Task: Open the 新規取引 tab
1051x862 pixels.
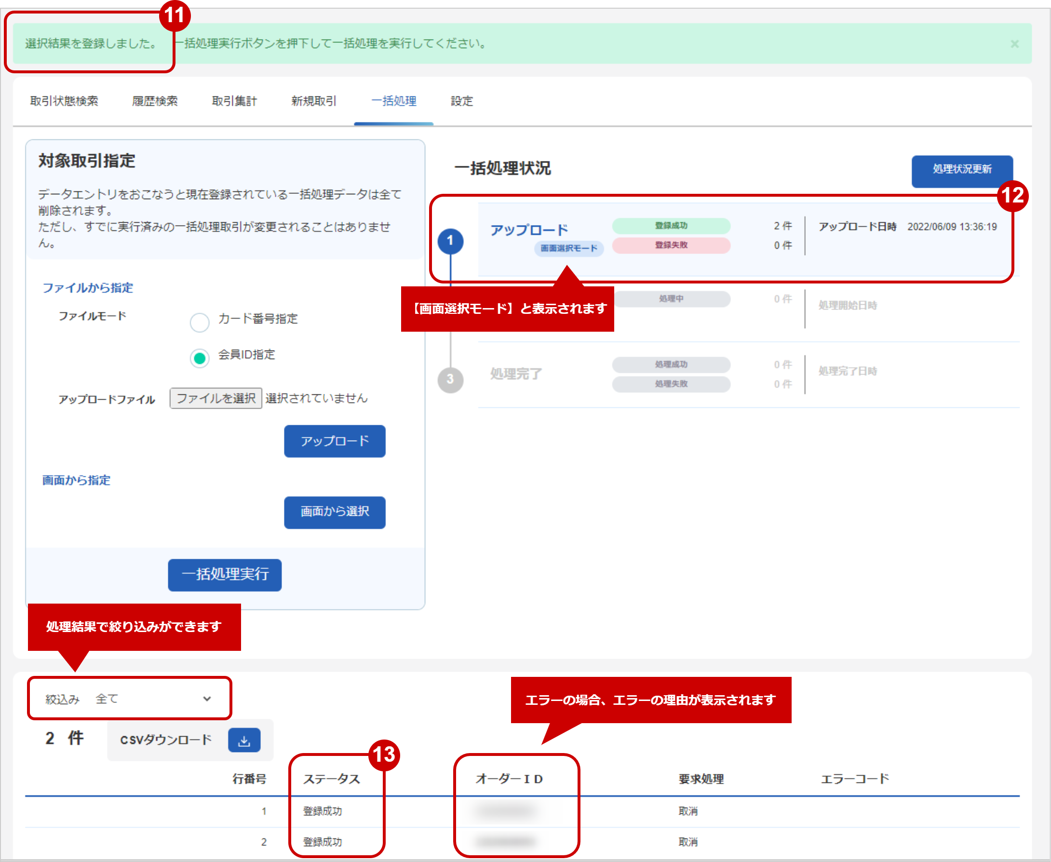Action: (x=314, y=101)
